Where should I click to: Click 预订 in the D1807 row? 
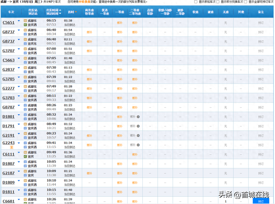pyautogui.click(x=261, y=164)
